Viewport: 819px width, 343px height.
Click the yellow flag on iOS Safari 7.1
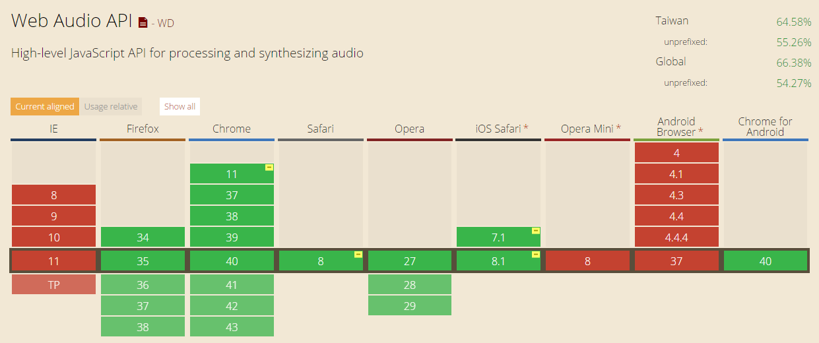tap(536, 231)
